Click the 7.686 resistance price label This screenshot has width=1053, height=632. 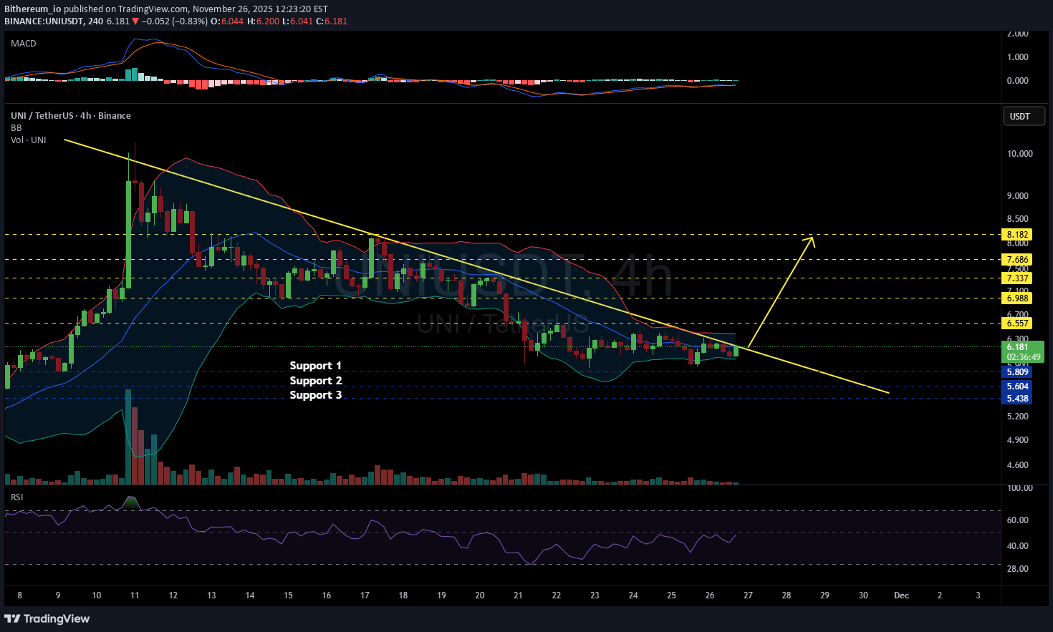coord(1017,260)
